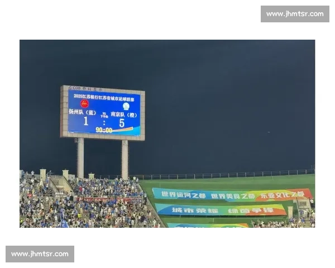Viewport: 335px width, 268px height.
Task: Click the 绿茵争锋 banner text
Action: point(251,211)
